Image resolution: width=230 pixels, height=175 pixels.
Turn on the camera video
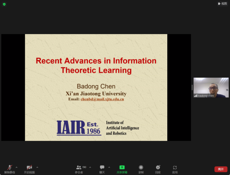click(x=29, y=167)
